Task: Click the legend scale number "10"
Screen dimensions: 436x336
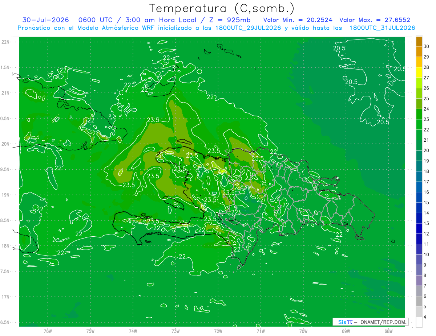Action: pyautogui.click(x=427, y=255)
